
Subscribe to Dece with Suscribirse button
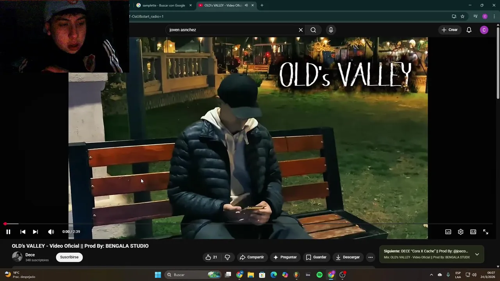(69, 257)
